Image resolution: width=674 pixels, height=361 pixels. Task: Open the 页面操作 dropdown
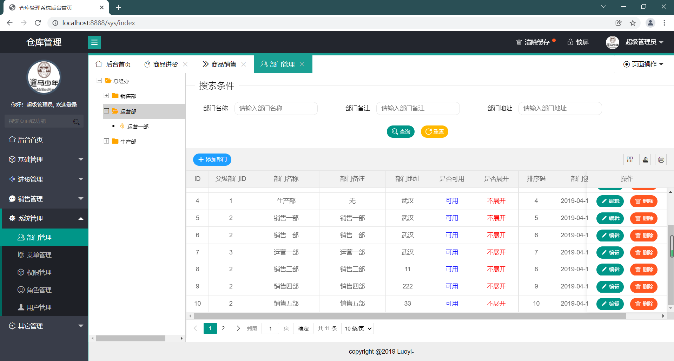coord(643,64)
